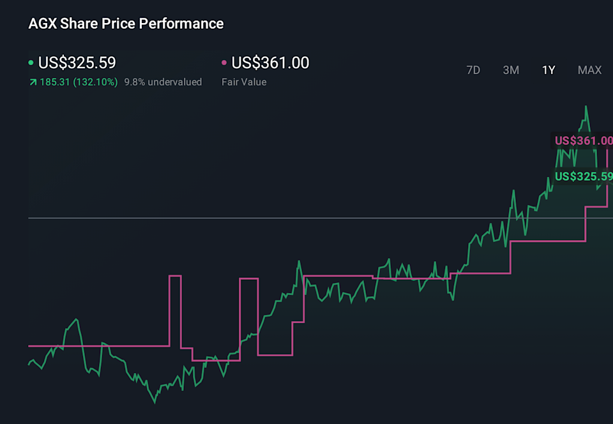Click the top of the first pink spike

(x=175, y=276)
